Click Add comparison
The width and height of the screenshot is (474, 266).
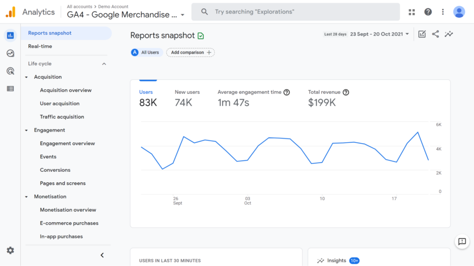(x=190, y=53)
